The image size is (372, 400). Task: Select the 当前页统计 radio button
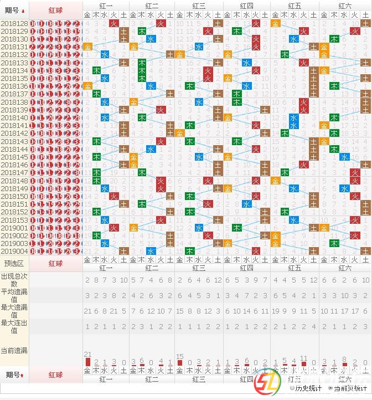pyautogui.click(x=330, y=388)
